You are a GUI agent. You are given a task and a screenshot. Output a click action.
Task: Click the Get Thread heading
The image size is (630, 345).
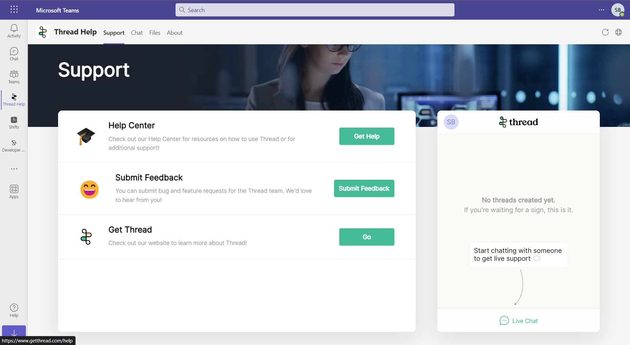point(130,230)
